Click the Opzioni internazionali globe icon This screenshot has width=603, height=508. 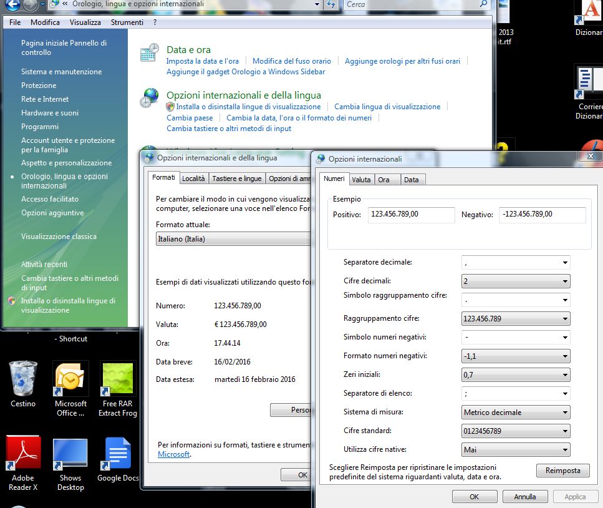tap(150, 98)
